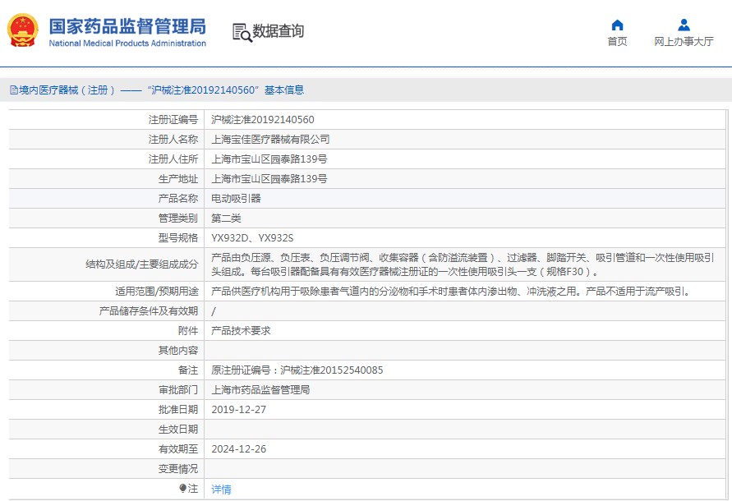732x501 pixels.
Task: Click 国家药品监督管理局 title
Action: [x=127, y=26]
